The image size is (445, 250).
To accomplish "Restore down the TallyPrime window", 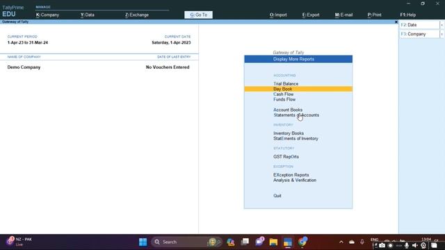I will point(423,3).
